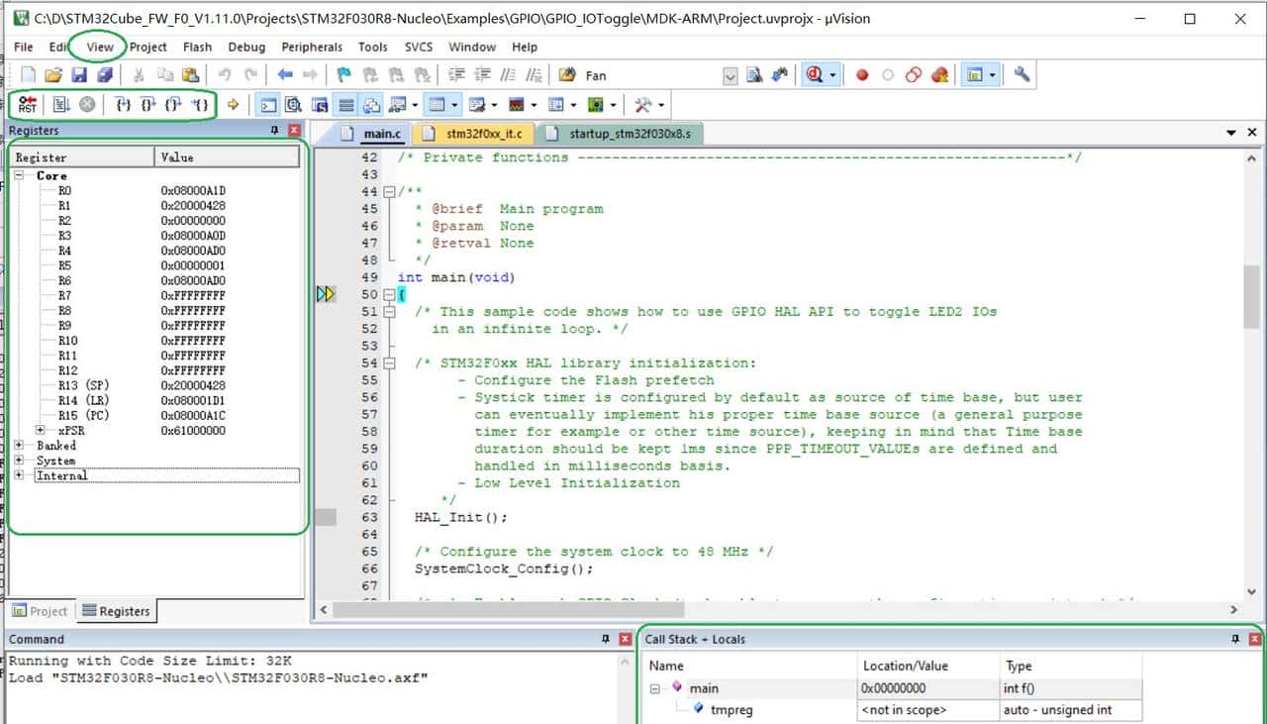Click the RST reset CPU icon
The image size is (1267, 724).
pyautogui.click(x=27, y=104)
